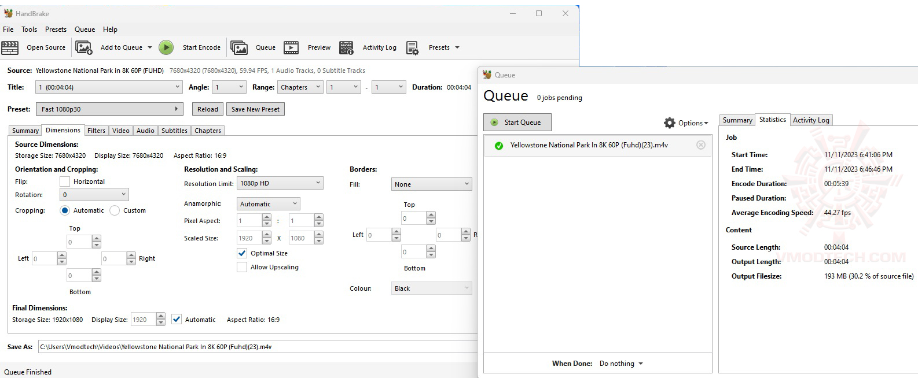Open the File menu
The image size is (918, 378).
pos(8,29)
